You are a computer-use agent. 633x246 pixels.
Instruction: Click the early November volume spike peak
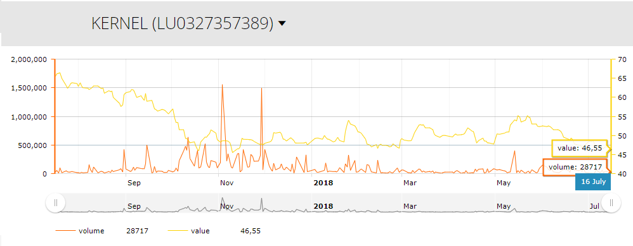pyautogui.click(x=222, y=85)
